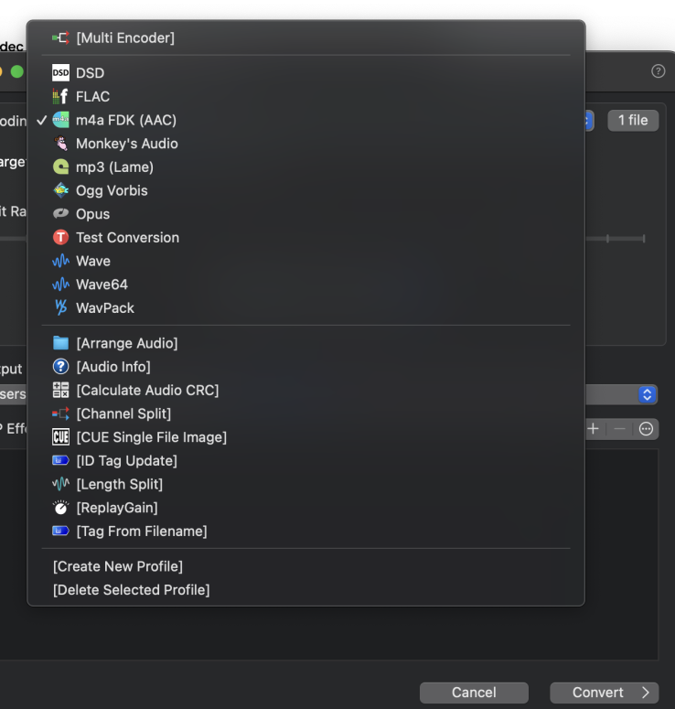Click the Tag From Filename tag icon
This screenshot has height=709, width=675.
tap(60, 531)
